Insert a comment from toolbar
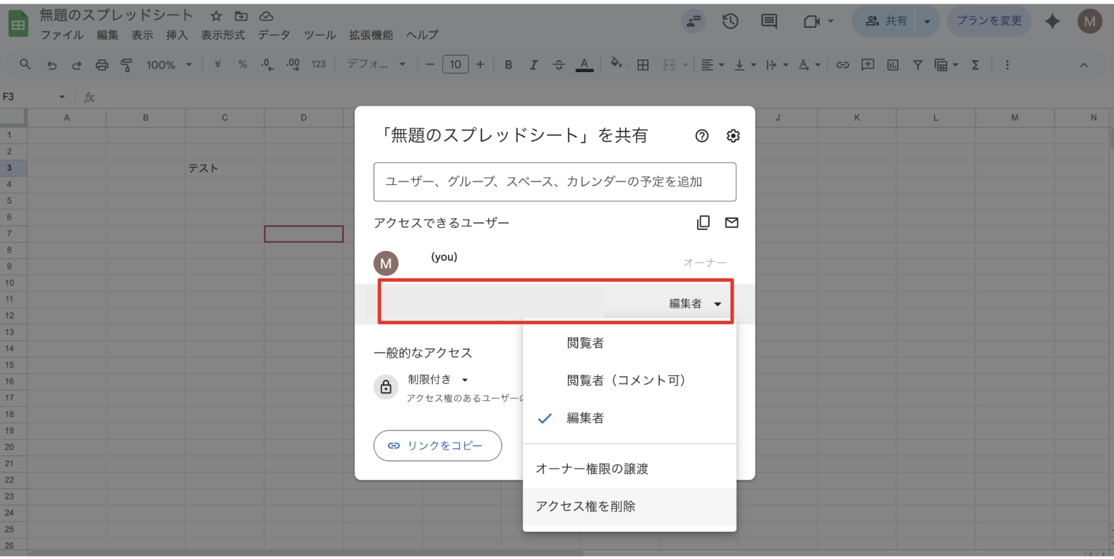1114x559 pixels. pyautogui.click(x=868, y=65)
